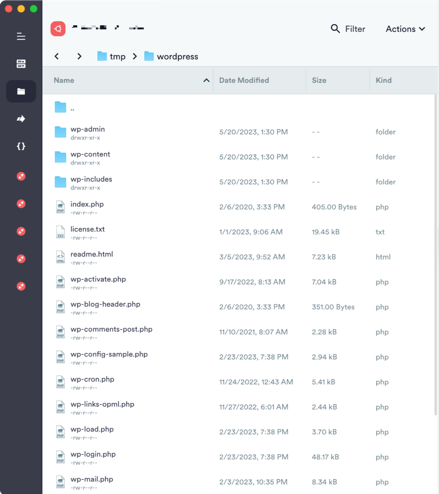Select the wp-content folder icon

pyautogui.click(x=60, y=157)
